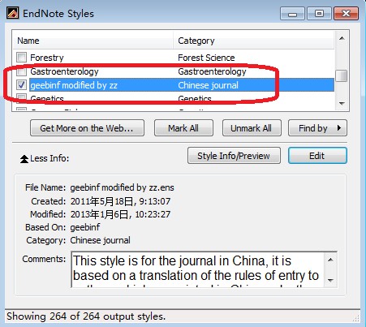The width and height of the screenshot is (366, 327).
Task: Maximize the EndNote Styles window
Action: (x=320, y=14)
